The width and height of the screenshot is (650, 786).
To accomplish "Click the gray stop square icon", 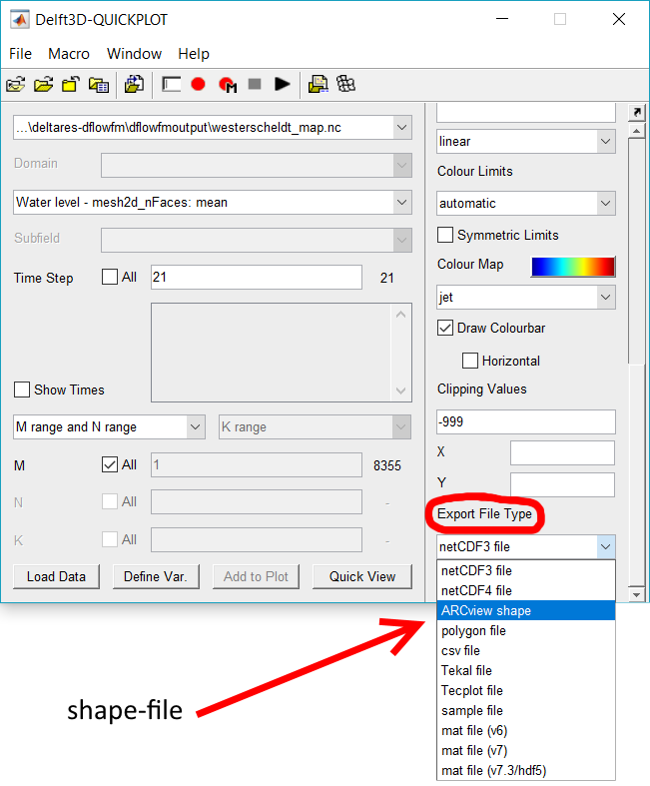I will tap(255, 85).
